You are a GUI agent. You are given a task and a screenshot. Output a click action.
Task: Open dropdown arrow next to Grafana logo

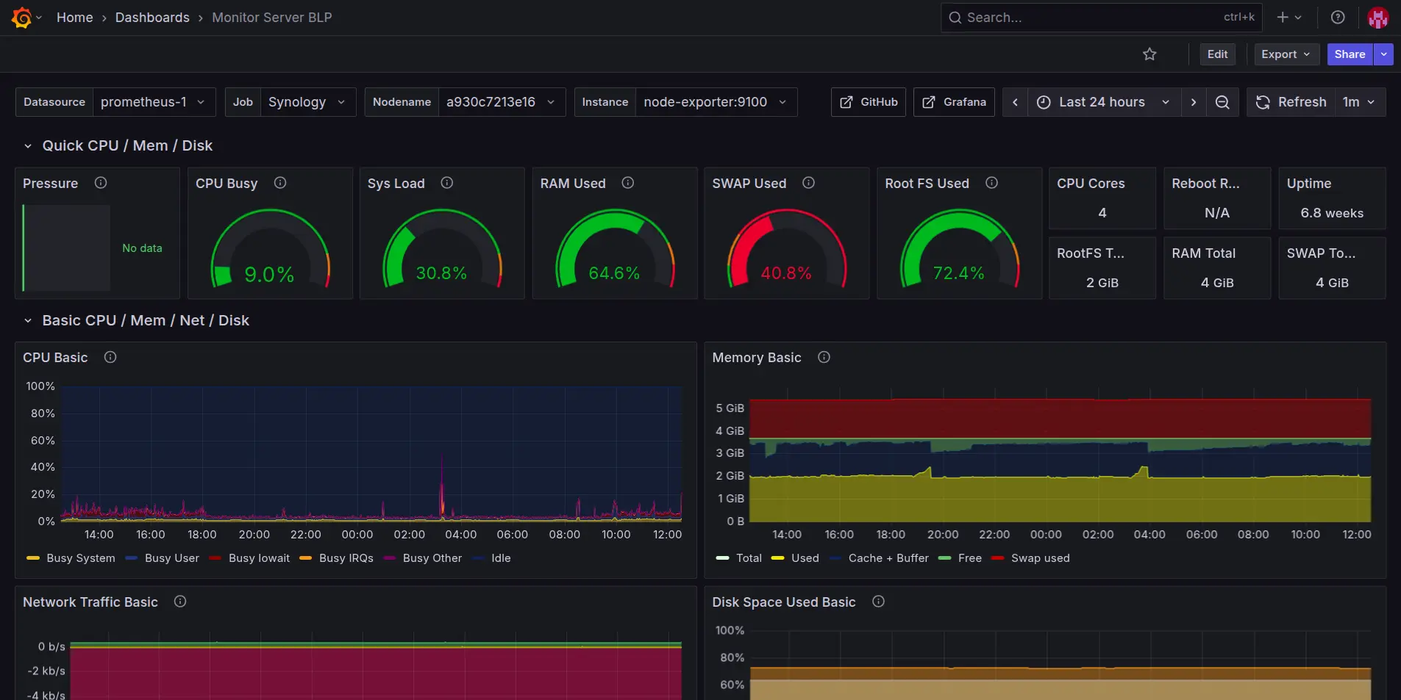[39, 18]
